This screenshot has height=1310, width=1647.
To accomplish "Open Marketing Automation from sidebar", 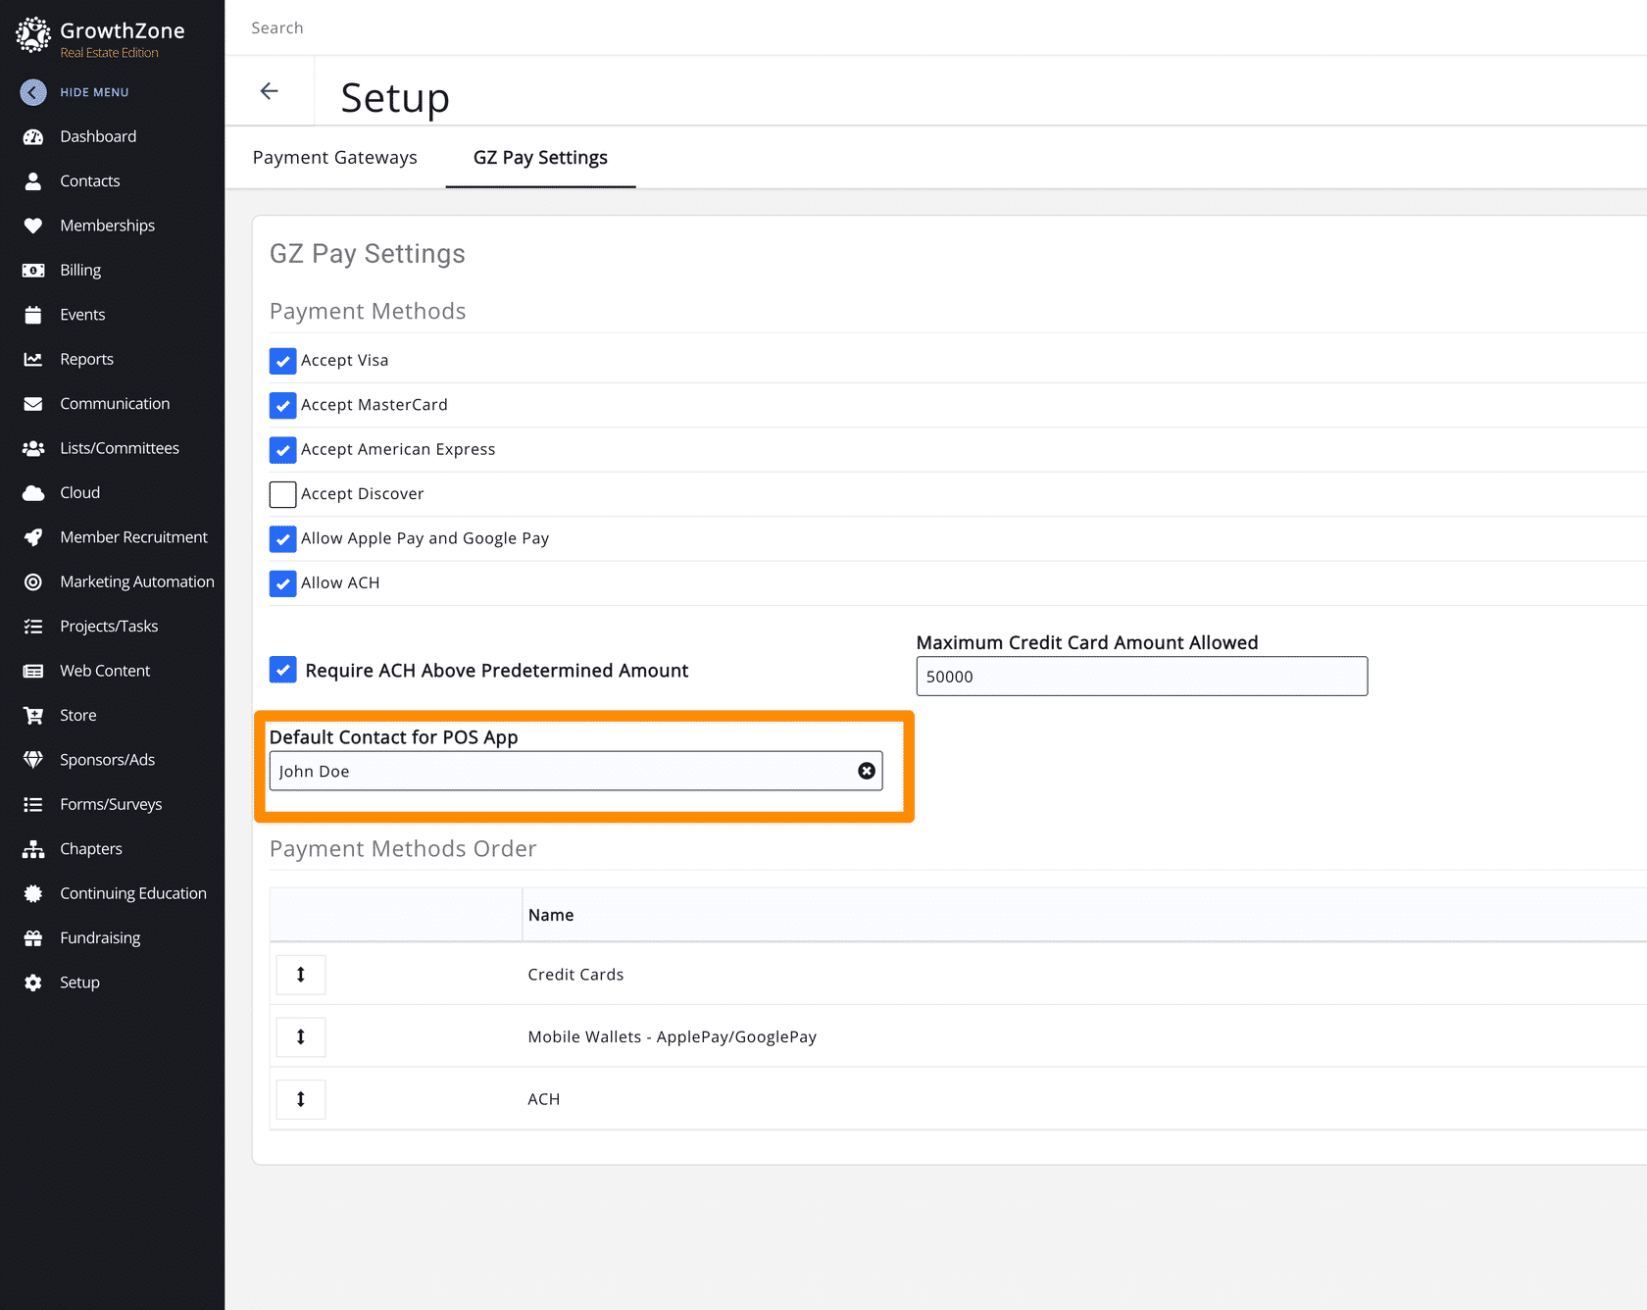I will [136, 581].
